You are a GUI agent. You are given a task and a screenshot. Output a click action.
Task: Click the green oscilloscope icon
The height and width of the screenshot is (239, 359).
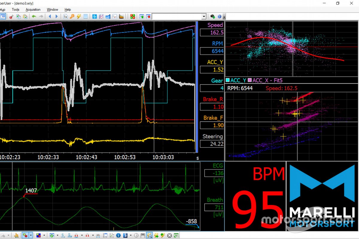176,235
